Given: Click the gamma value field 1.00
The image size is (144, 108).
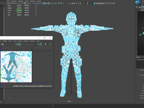Looking at the screenshot, I should pyautogui.click(x=91, y=3).
